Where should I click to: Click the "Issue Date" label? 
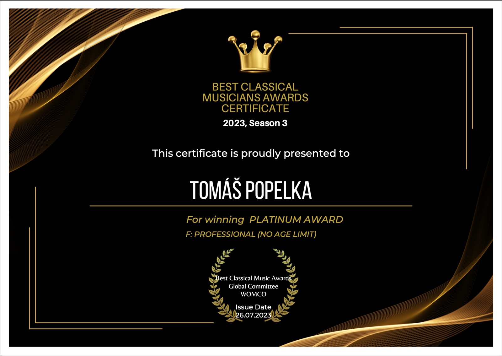[x=253, y=307]
